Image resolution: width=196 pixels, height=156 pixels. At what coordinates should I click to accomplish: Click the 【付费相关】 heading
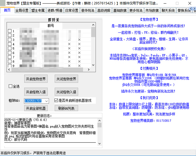(149, 68)
